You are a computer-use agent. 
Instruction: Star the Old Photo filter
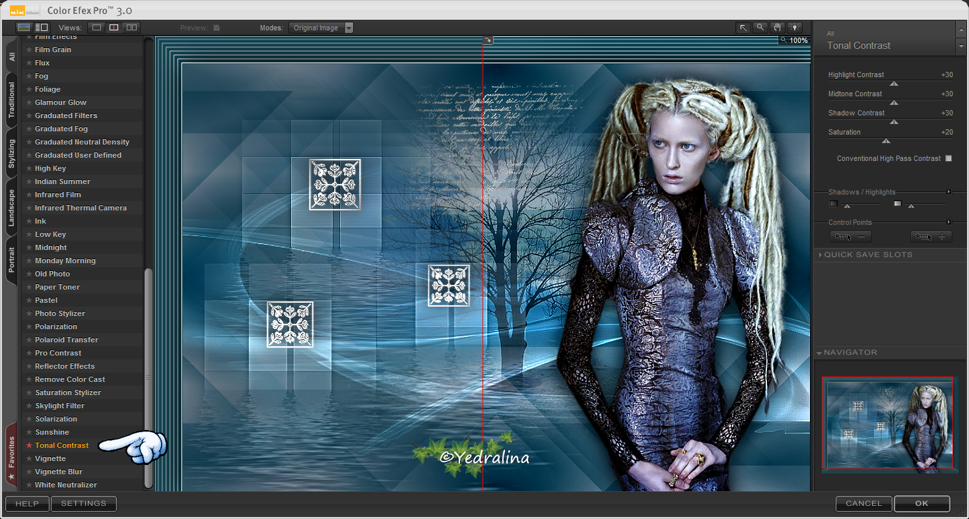pyautogui.click(x=29, y=274)
